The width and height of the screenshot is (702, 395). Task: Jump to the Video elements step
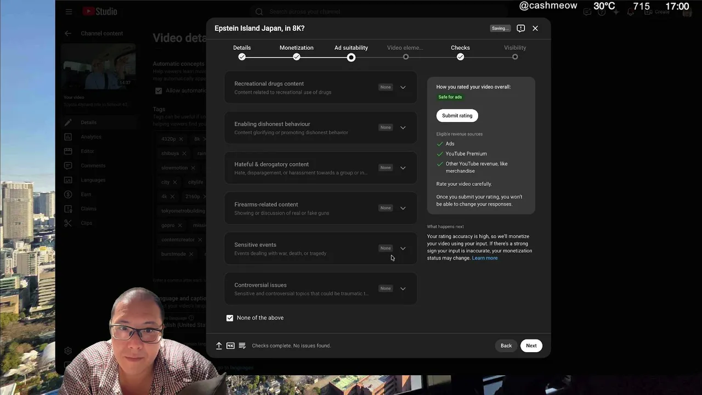pos(405,52)
